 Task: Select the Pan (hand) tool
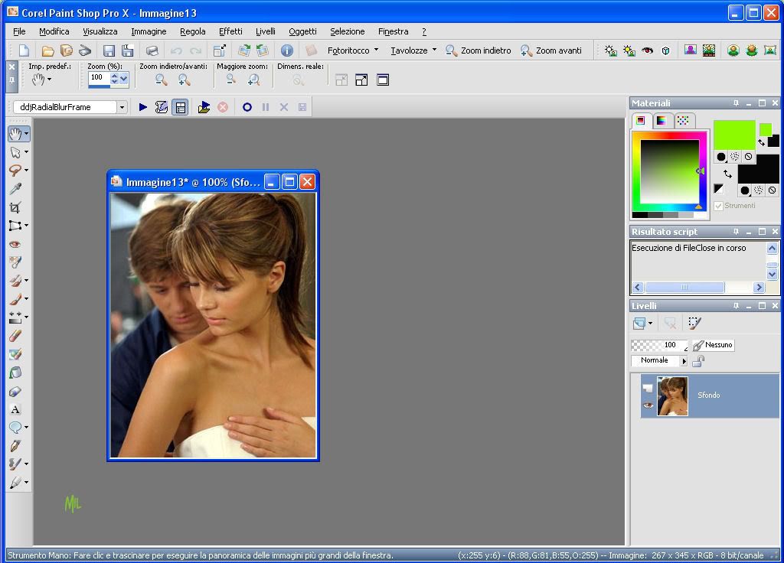15,134
